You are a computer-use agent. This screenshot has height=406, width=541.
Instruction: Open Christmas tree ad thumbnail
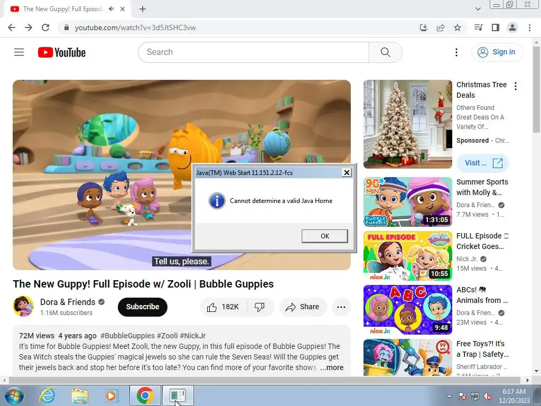407,124
